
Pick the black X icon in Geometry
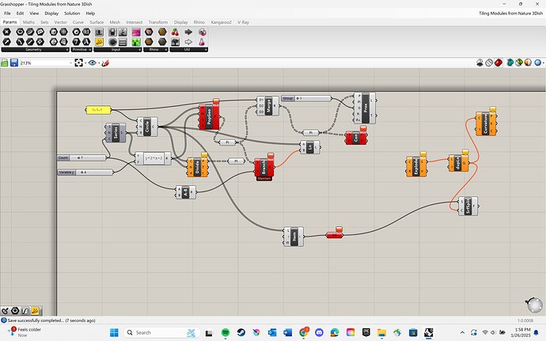pyautogui.click(x=6, y=32)
